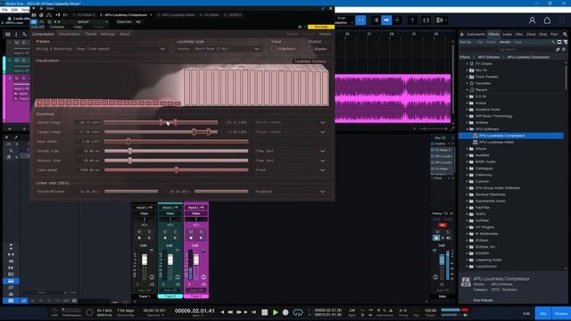Click the Return to Zero transport button
The width and height of the screenshot is (571, 321).
pyautogui.click(x=253, y=312)
